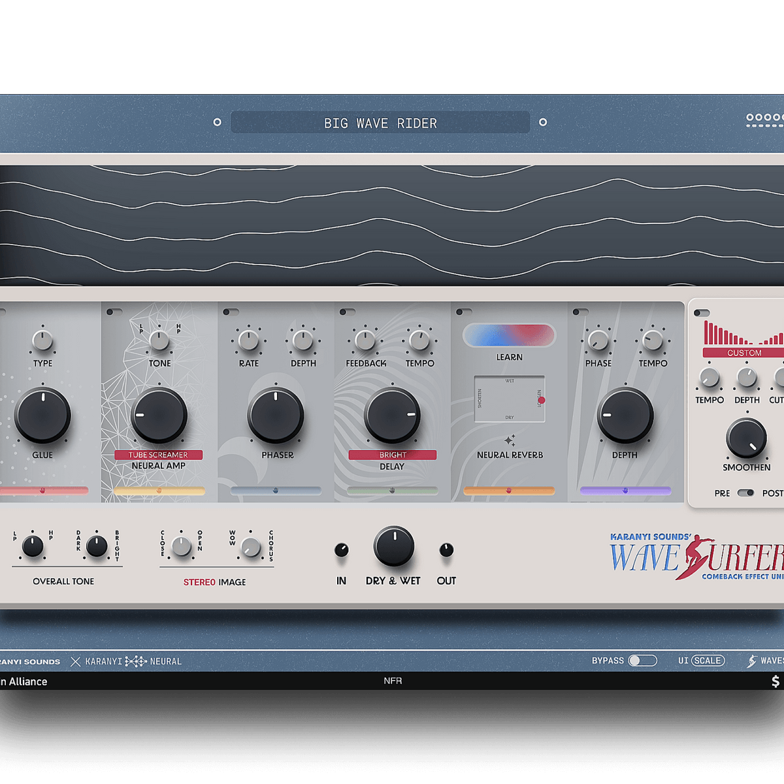Toggle the Neural Amp module power switch
This screenshot has height=784, width=784.
[x=114, y=312]
